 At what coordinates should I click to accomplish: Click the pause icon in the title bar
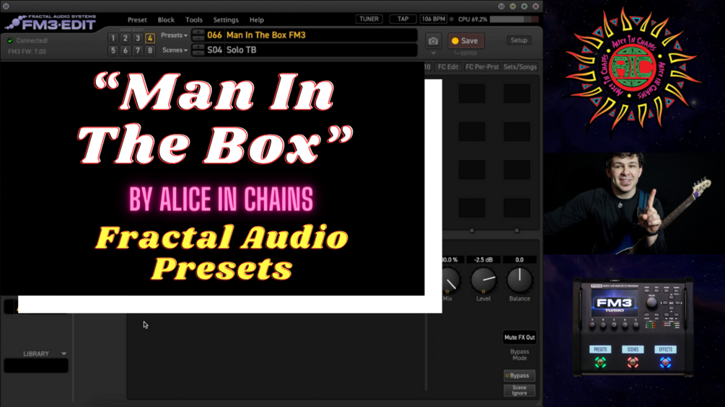point(6,6)
